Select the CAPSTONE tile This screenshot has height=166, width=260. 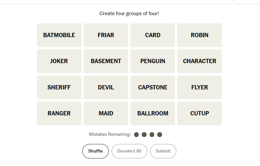(x=153, y=87)
